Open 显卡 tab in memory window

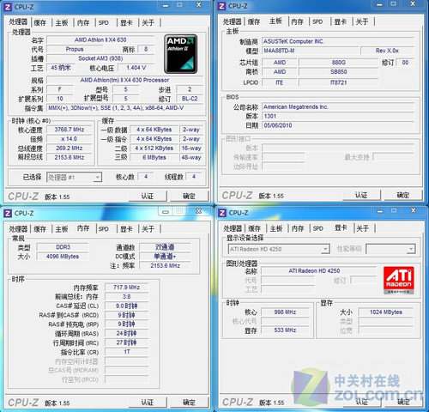(x=126, y=228)
